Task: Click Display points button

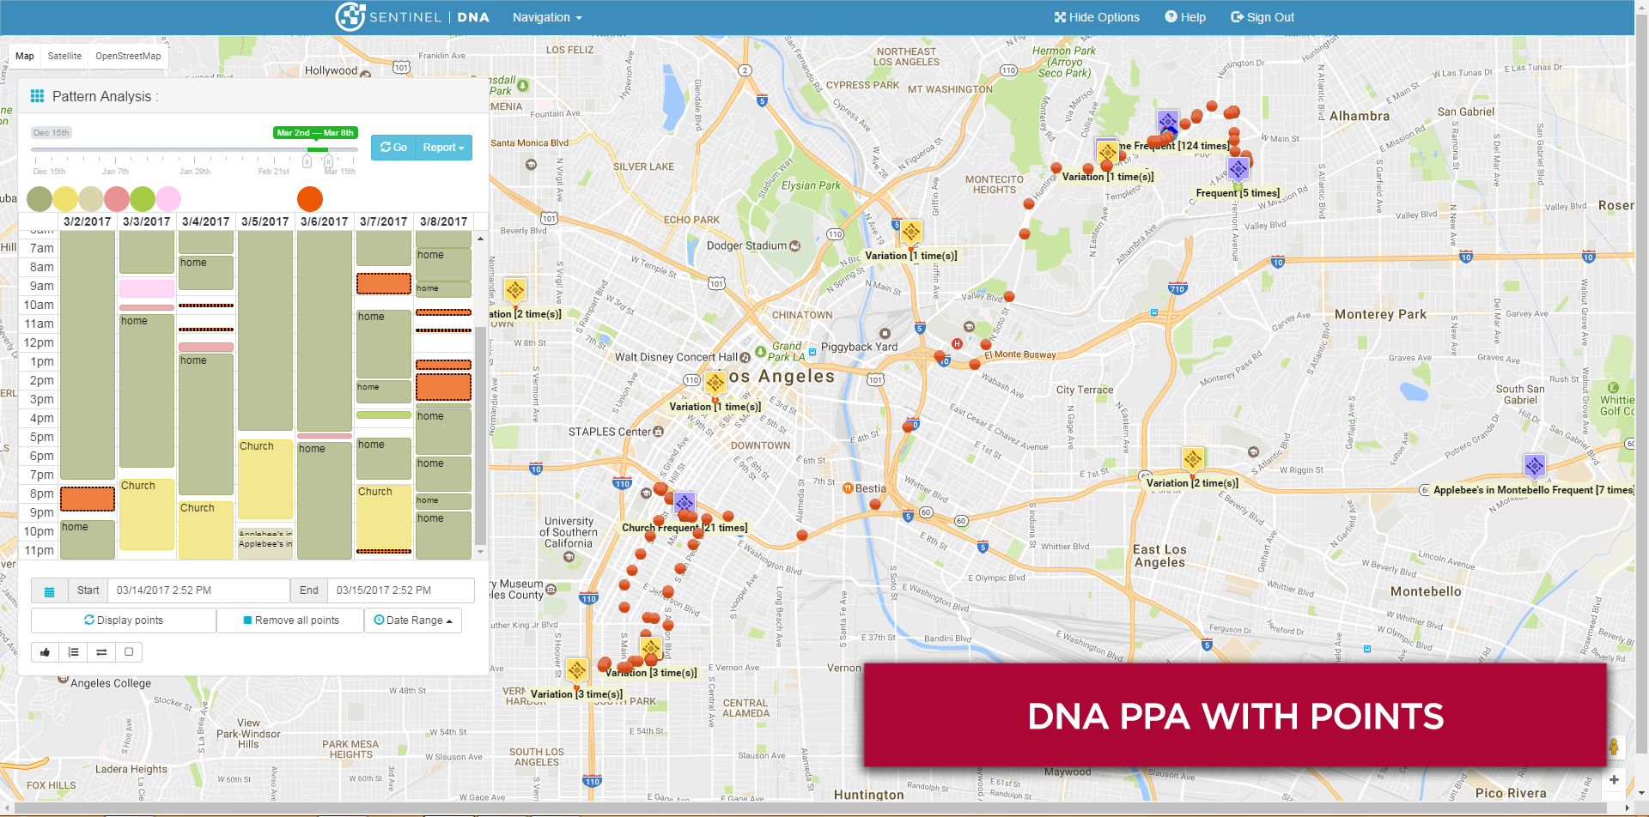Action: click(124, 620)
